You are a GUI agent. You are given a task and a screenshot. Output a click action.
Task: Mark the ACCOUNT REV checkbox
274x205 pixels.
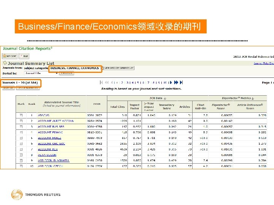click(21, 150)
